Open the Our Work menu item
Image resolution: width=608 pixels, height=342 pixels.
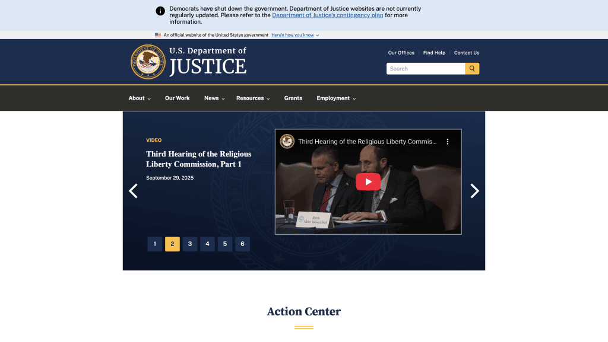pos(178,98)
